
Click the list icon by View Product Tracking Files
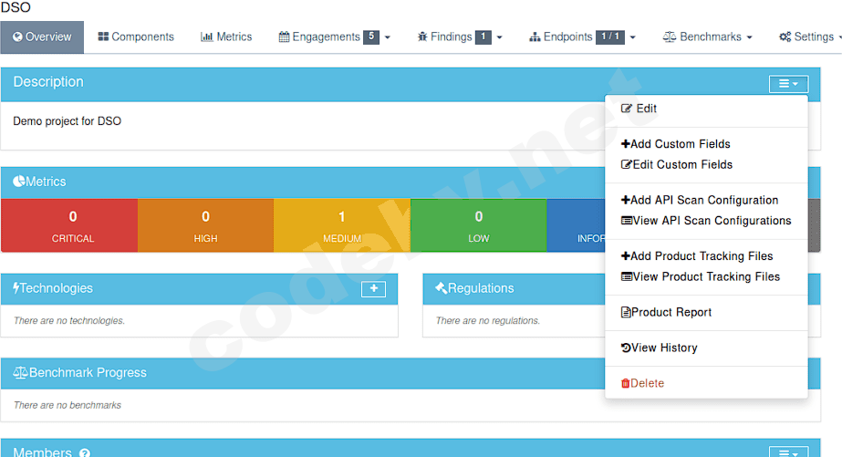pyautogui.click(x=626, y=276)
